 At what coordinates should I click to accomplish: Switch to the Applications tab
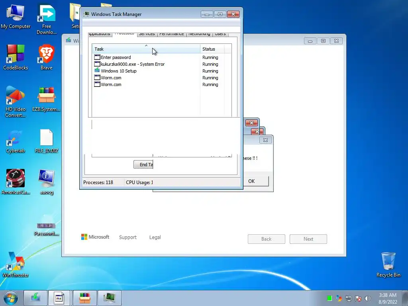point(100,34)
